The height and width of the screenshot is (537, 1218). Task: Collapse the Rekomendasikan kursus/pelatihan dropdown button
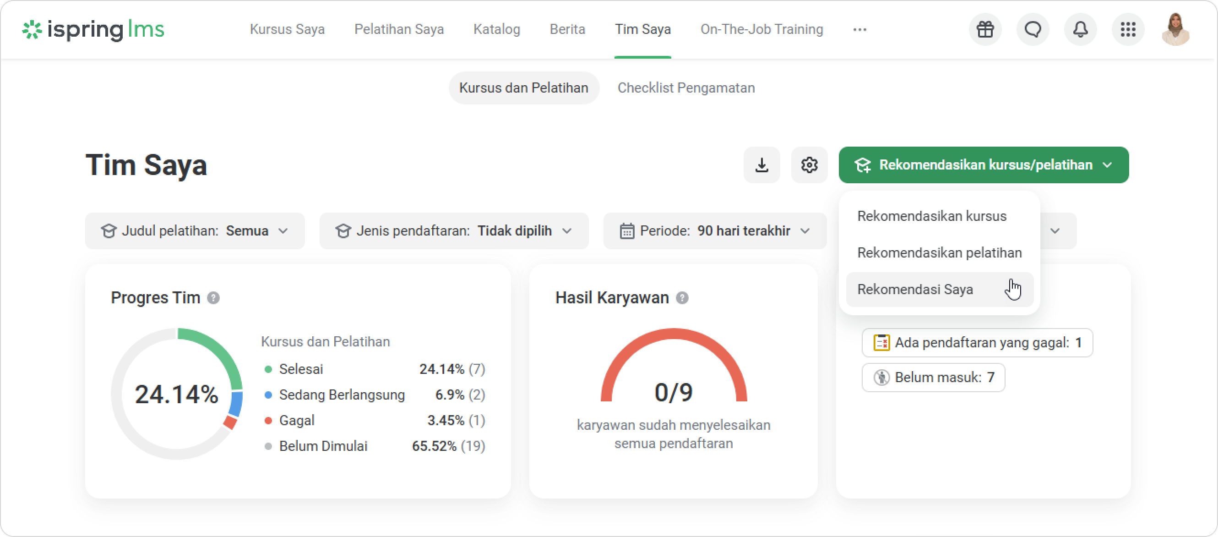pos(983,165)
